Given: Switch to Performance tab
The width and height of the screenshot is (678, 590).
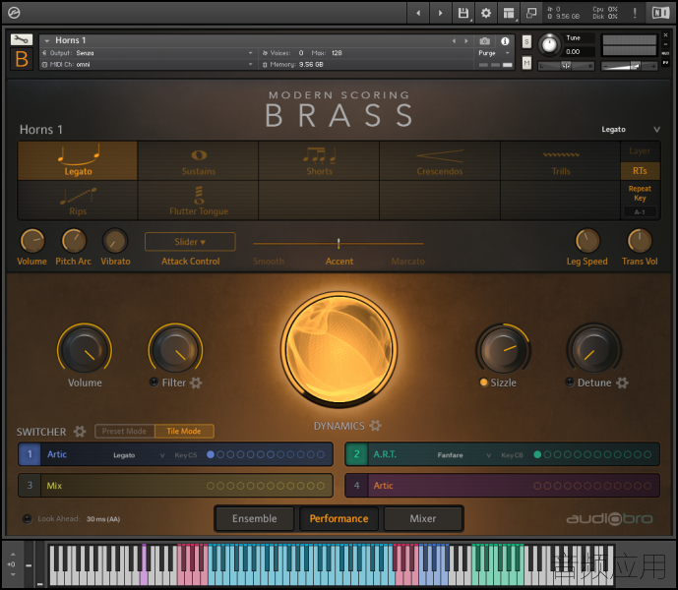Looking at the screenshot, I should point(339,518).
